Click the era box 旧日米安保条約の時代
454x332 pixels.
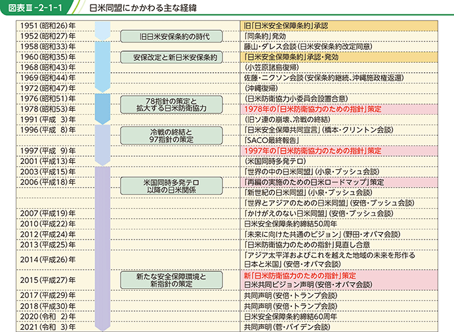(171, 37)
